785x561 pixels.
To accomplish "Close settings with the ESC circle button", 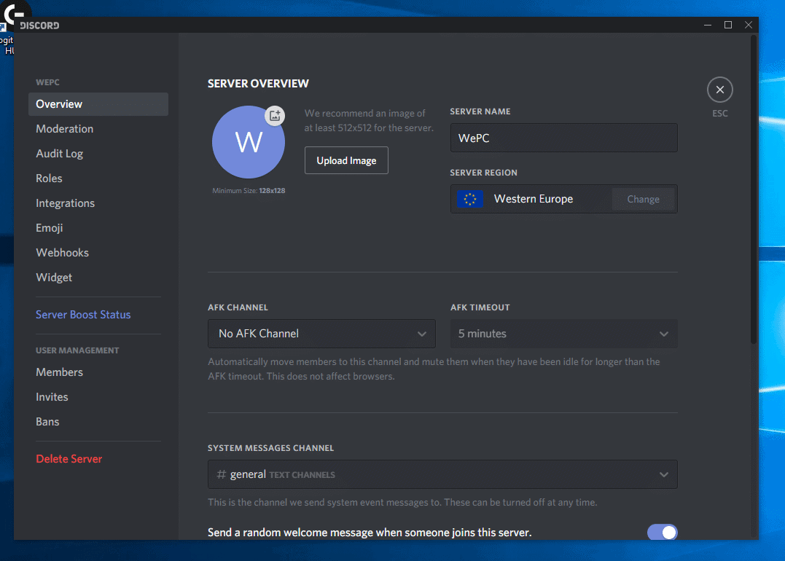I will click(720, 90).
